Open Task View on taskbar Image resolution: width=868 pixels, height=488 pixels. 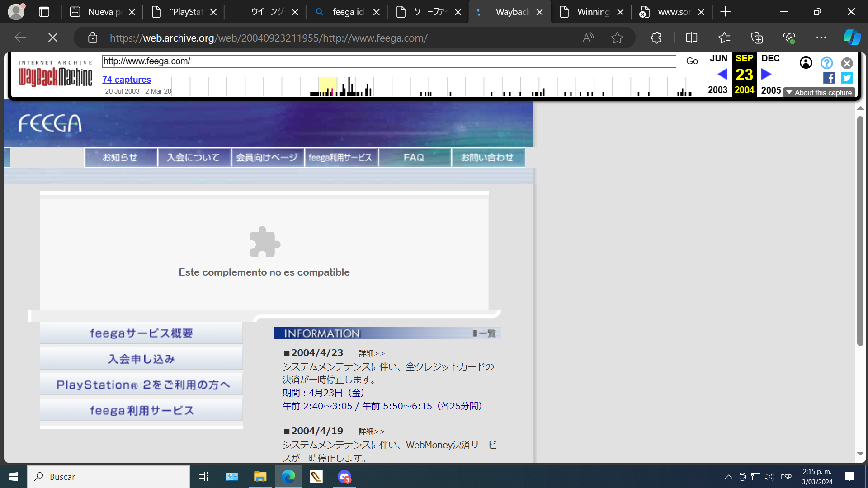point(203,477)
